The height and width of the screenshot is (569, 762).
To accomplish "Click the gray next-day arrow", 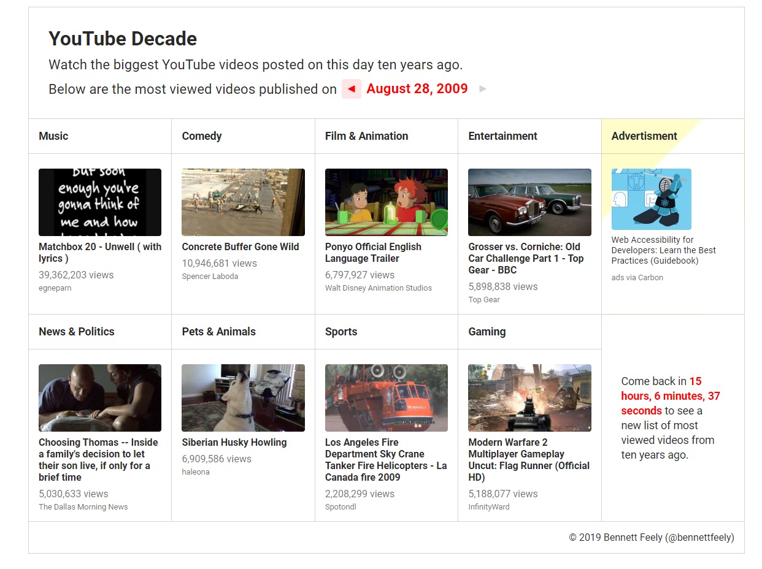I will (483, 89).
